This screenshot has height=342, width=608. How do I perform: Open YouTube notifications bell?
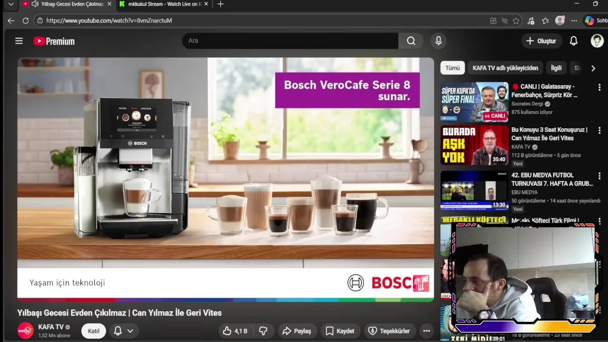tap(573, 41)
